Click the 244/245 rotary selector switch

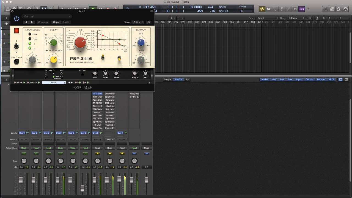click(16, 62)
